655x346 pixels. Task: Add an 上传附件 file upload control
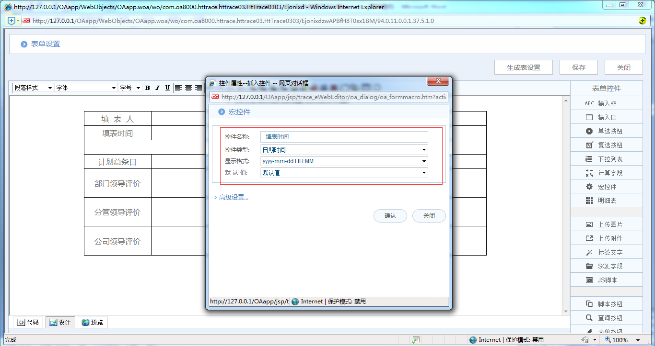(x=606, y=238)
